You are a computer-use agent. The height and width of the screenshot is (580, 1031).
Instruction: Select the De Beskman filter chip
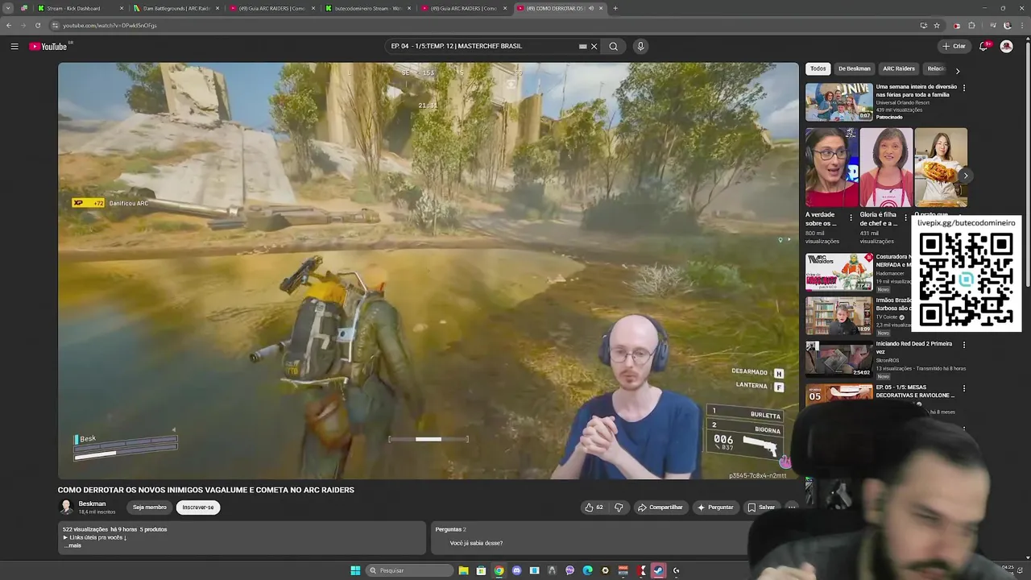click(x=854, y=68)
